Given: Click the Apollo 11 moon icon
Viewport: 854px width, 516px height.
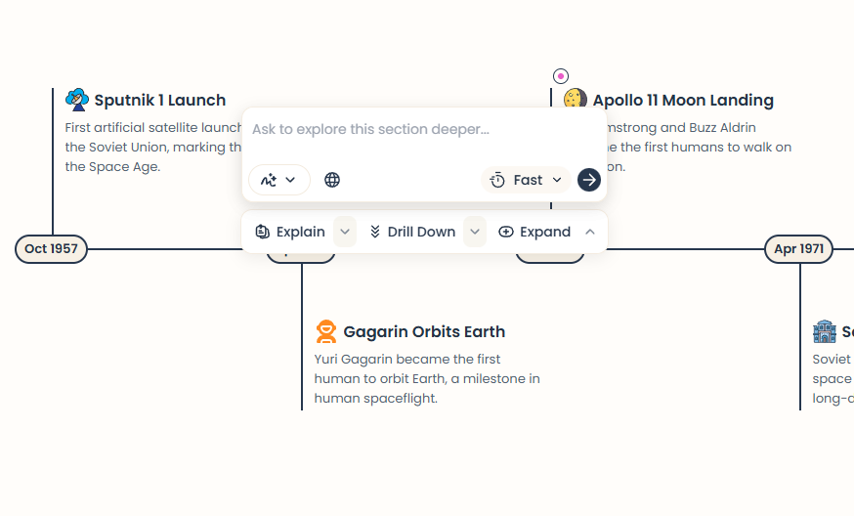Looking at the screenshot, I should coord(576,100).
